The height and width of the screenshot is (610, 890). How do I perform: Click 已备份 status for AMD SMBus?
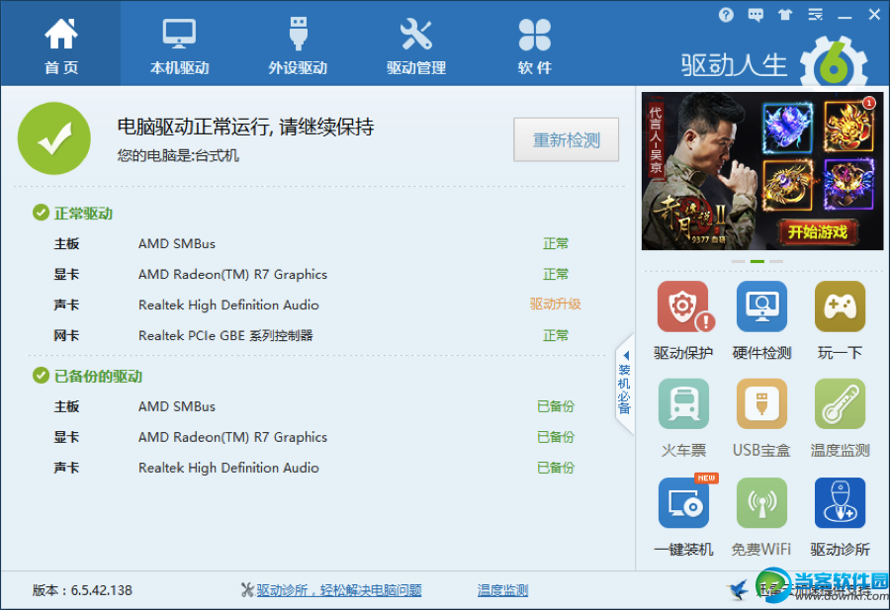(556, 406)
